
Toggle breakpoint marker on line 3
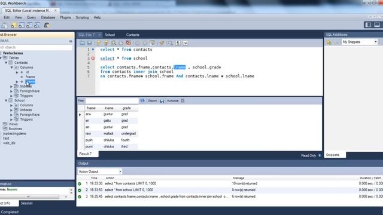coord(93,59)
